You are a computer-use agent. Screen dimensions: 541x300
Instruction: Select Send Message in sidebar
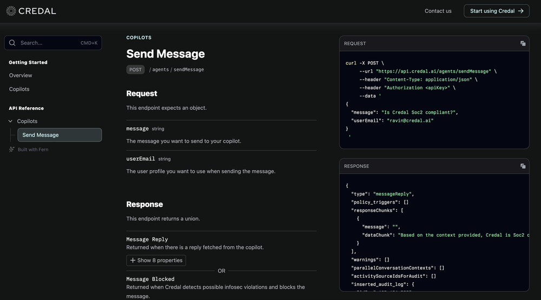pyautogui.click(x=60, y=135)
